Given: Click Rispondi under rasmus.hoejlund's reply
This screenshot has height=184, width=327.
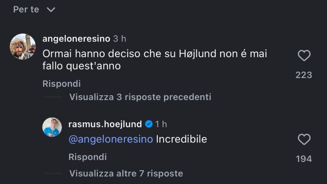Looking at the screenshot, I should 87,157.
